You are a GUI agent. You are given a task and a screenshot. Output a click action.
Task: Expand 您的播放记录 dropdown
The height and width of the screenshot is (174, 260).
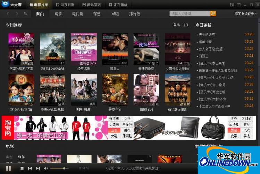246,14
